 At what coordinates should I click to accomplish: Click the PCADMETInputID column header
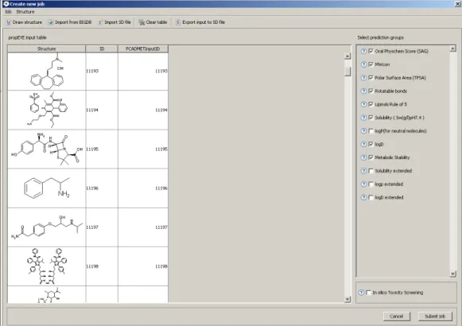click(143, 49)
